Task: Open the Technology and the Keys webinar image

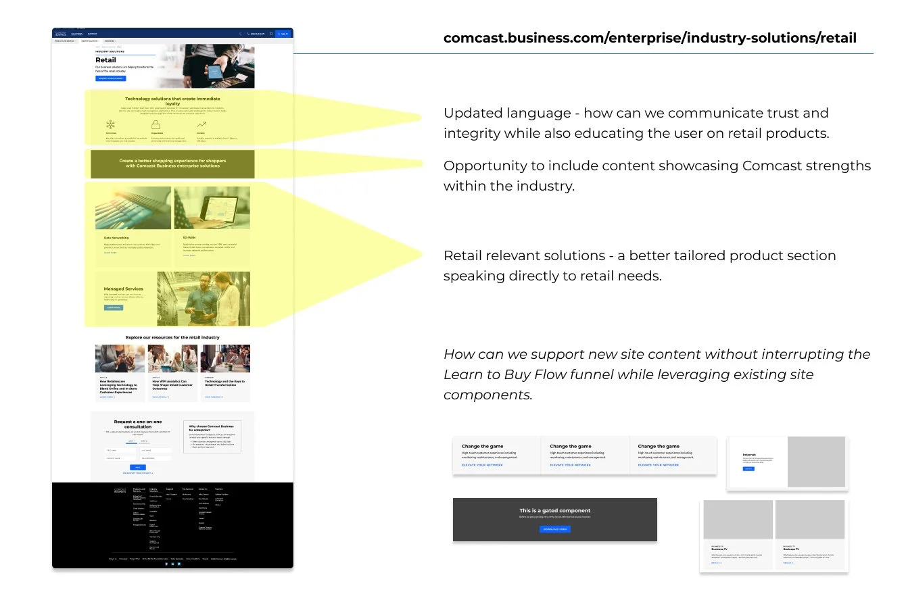Action: tap(225, 358)
